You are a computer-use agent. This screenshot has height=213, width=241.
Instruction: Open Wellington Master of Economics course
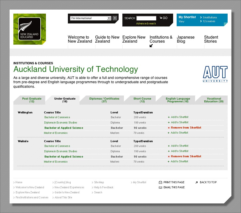[x=56, y=133]
